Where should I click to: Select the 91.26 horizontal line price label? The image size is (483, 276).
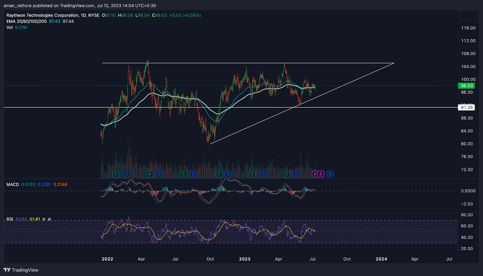click(466, 107)
